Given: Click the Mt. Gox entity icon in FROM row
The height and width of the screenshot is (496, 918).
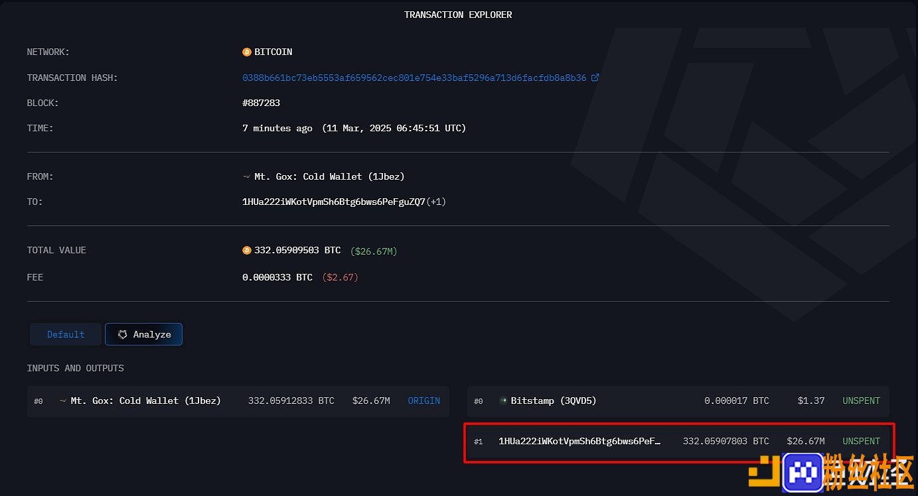Looking at the screenshot, I should tap(247, 176).
